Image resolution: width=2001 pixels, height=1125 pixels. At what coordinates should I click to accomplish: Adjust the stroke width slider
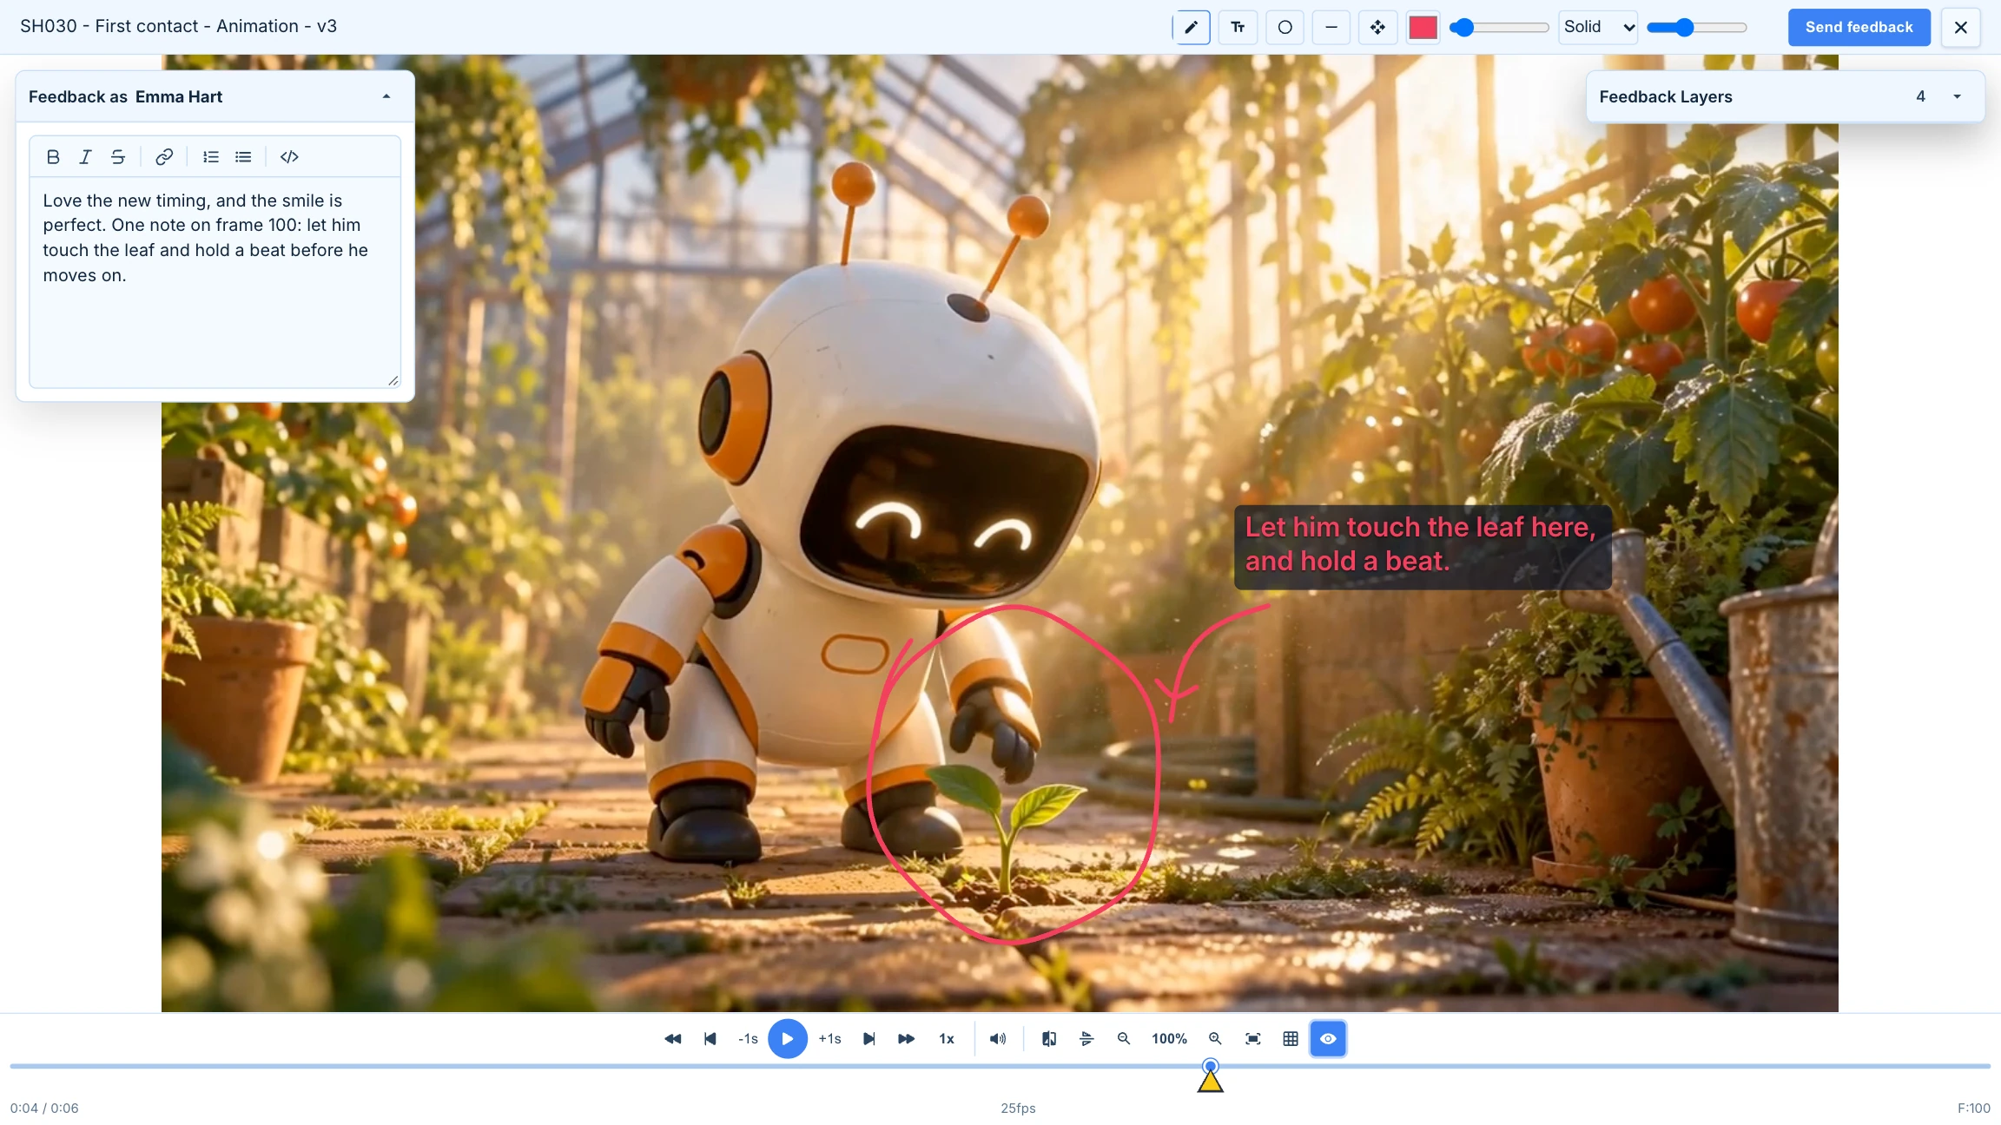pos(1499,27)
